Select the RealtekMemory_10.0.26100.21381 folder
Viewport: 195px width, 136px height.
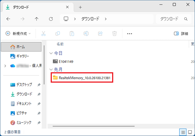(x=82, y=78)
